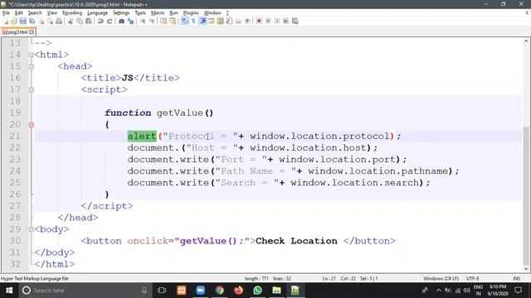Click the Paste toolbar icon
The width and height of the screenshot is (531, 298).
point(89,21)
